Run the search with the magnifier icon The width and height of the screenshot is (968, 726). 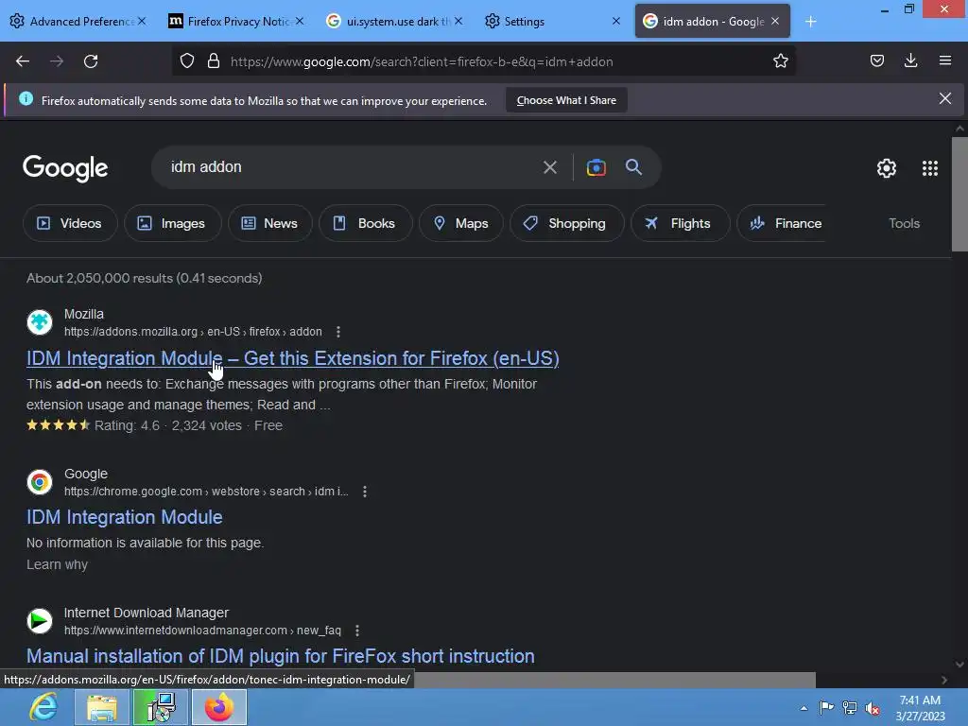(x=633, y=166)
